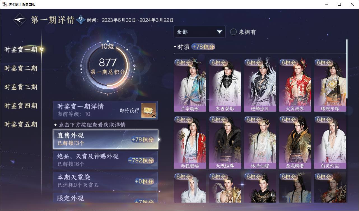Open the 本期天霓染 entry
This screenshot has width=359, height=211.
(x=106, y=181)
